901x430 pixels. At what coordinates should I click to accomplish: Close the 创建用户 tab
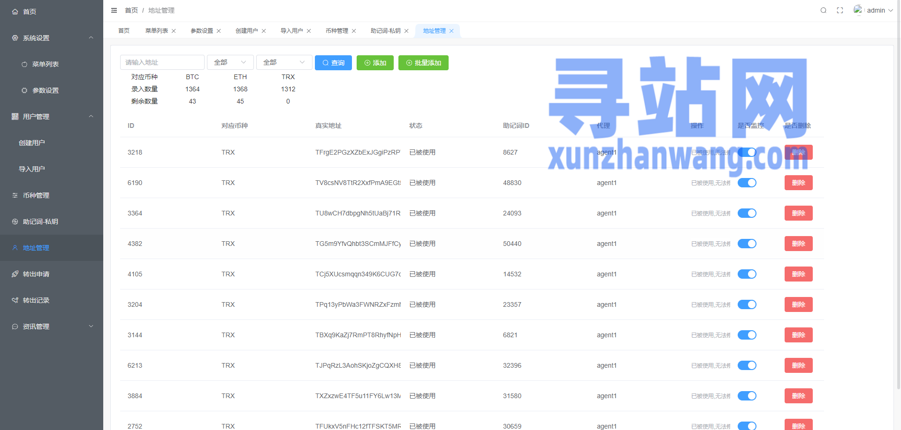tap(264, 31)
